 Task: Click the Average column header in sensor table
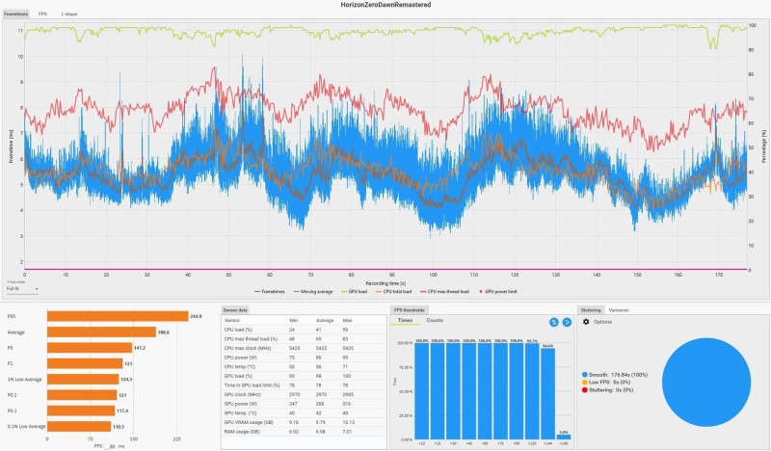point(325,320)
